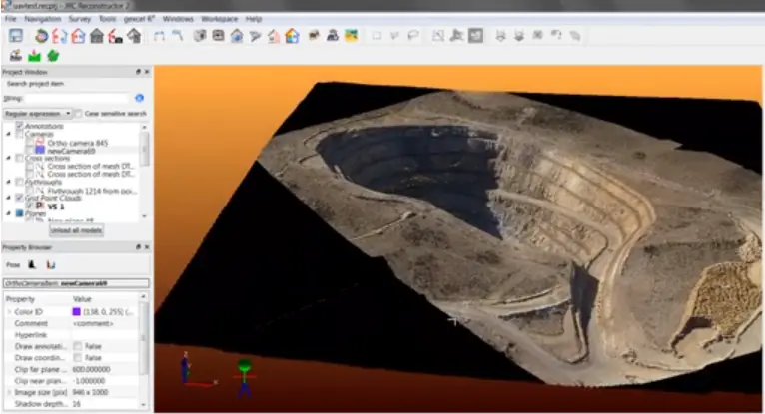Screen dimensions: 765x414
Task: Toggle the Annotations checkbox in project tree
Action: [x=20, y=126]
